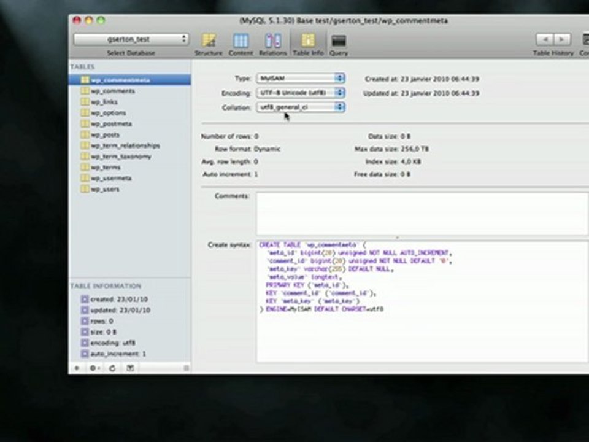Image resolution: width=589 pixels, height=442 pixels.
Task: Open the Type MyISAM dropdown
Action: [301, 78]
